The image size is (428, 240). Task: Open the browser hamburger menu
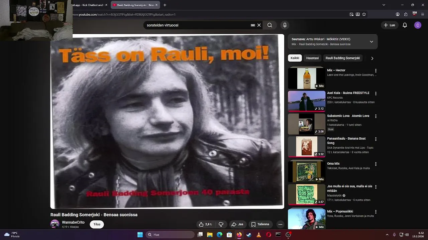(x=423, y=14)
